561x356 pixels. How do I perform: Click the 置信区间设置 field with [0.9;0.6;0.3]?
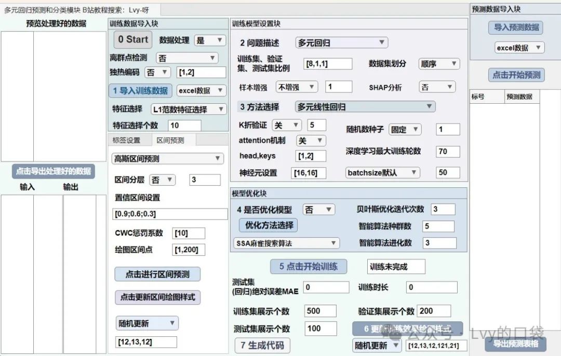pos(170,214)
